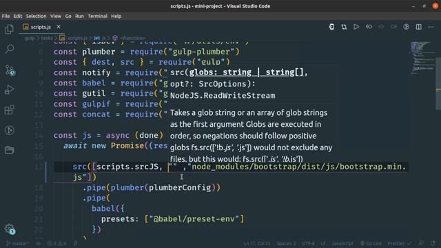Image resolution: width=441 pixels, height=248 pixels.
Task: Open the Explorer view in the activity bar
Action: pos(9,29)
